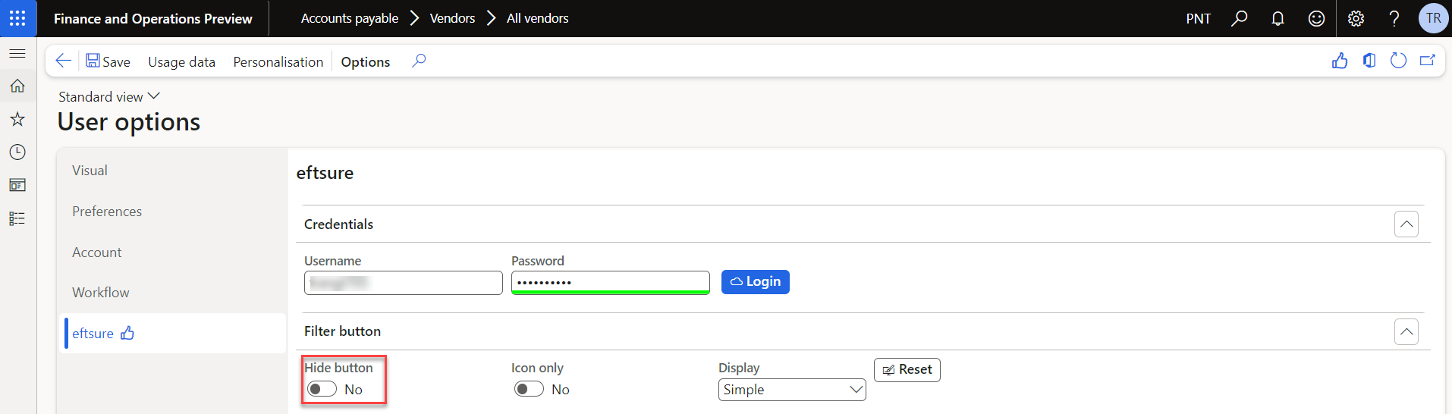Open the Display dropdown
Viewport: 1452px width, 414px height.
(x=792, y=390)
